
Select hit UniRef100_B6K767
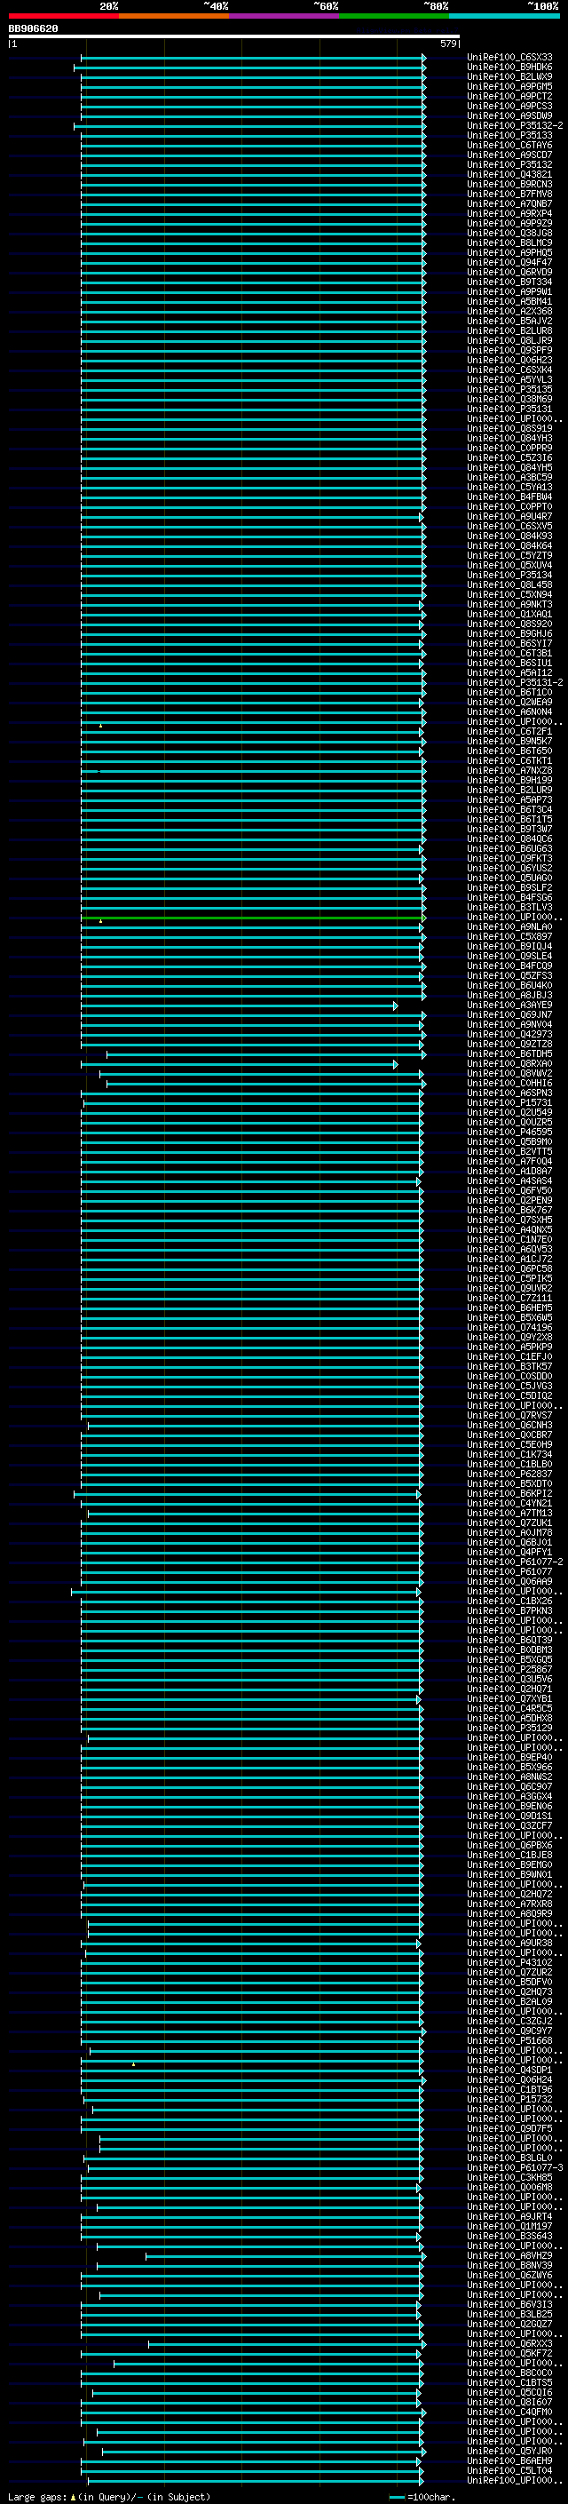pyautogui.click(x=509, y=1210)
